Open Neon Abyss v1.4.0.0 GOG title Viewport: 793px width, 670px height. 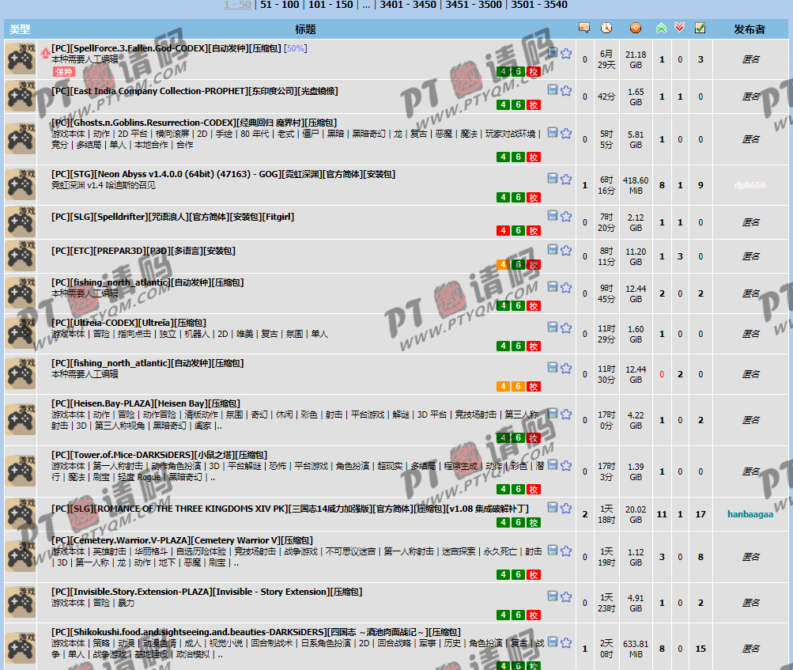pos(223,174)
